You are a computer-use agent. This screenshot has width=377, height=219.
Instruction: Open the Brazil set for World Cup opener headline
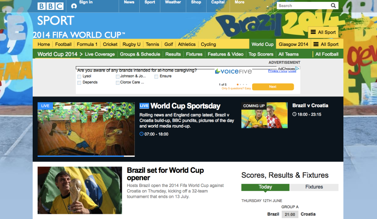(x=165, y=174)
